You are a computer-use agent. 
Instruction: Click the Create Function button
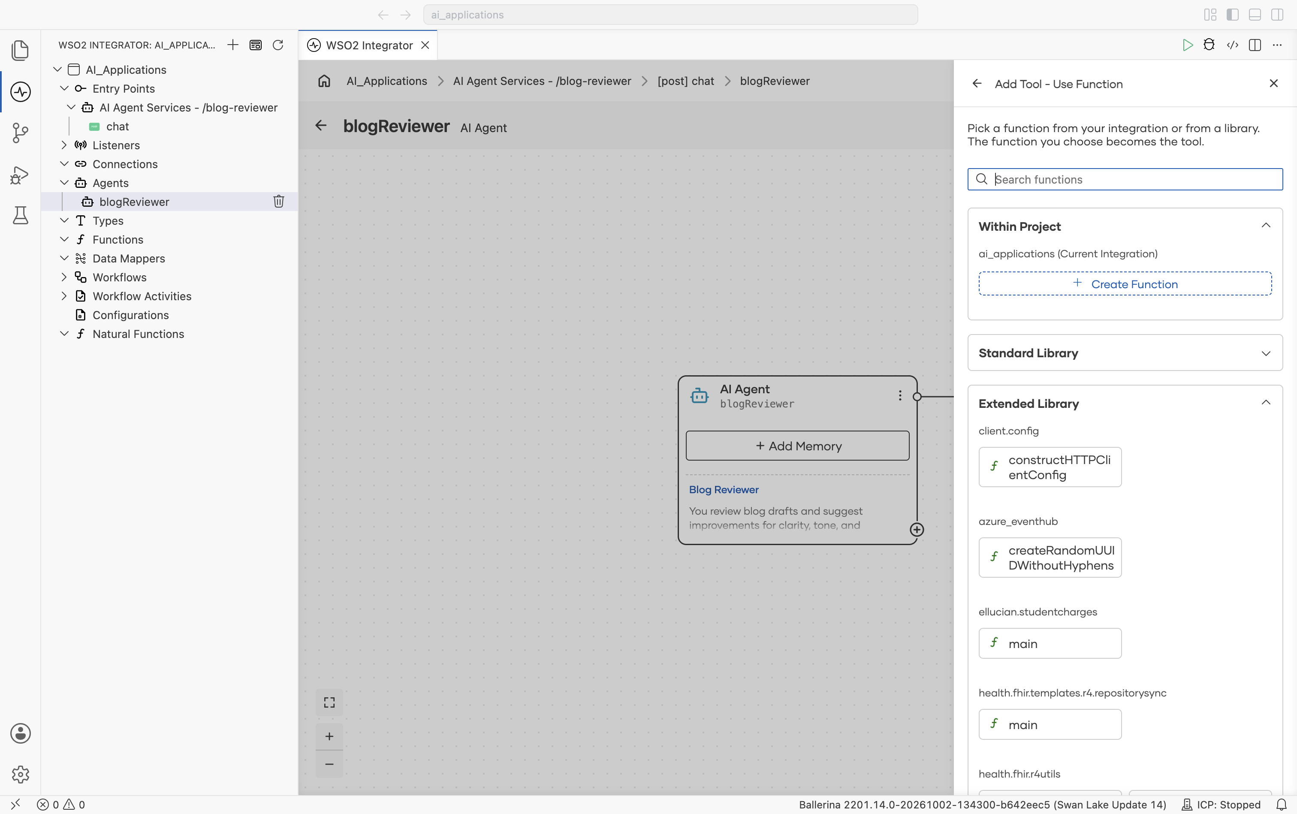tap(1125, 284)
